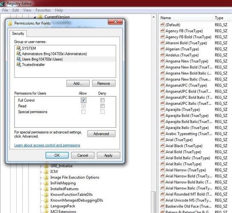
Task: Click the Apply button
Action: (108, 155)
